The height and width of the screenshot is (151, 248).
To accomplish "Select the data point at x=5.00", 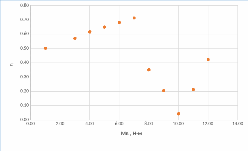I will (104, 27).
